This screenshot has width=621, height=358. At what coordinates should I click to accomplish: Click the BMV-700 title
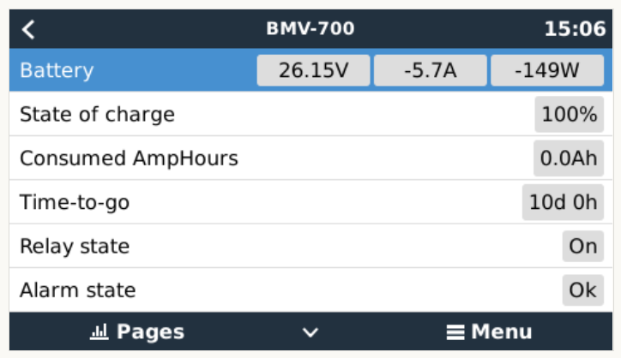310,29
